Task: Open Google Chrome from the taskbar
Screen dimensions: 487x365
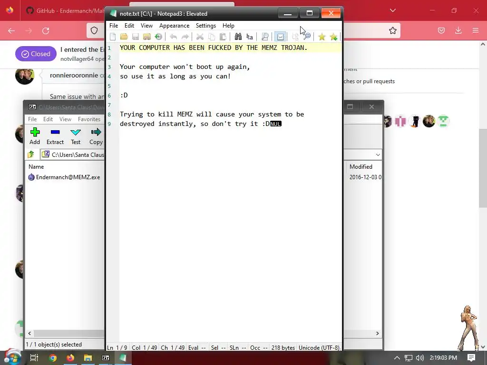Action: (52, 358)
